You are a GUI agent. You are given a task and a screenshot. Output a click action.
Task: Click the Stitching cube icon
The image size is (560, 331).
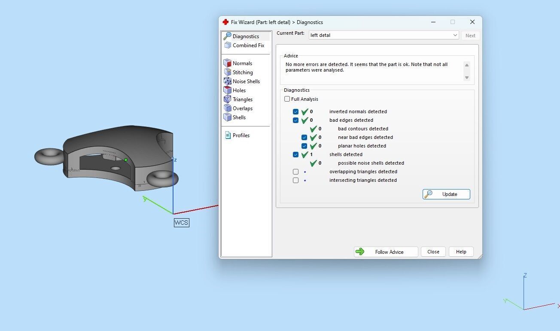pyautogui.click(x=228, y=72)
